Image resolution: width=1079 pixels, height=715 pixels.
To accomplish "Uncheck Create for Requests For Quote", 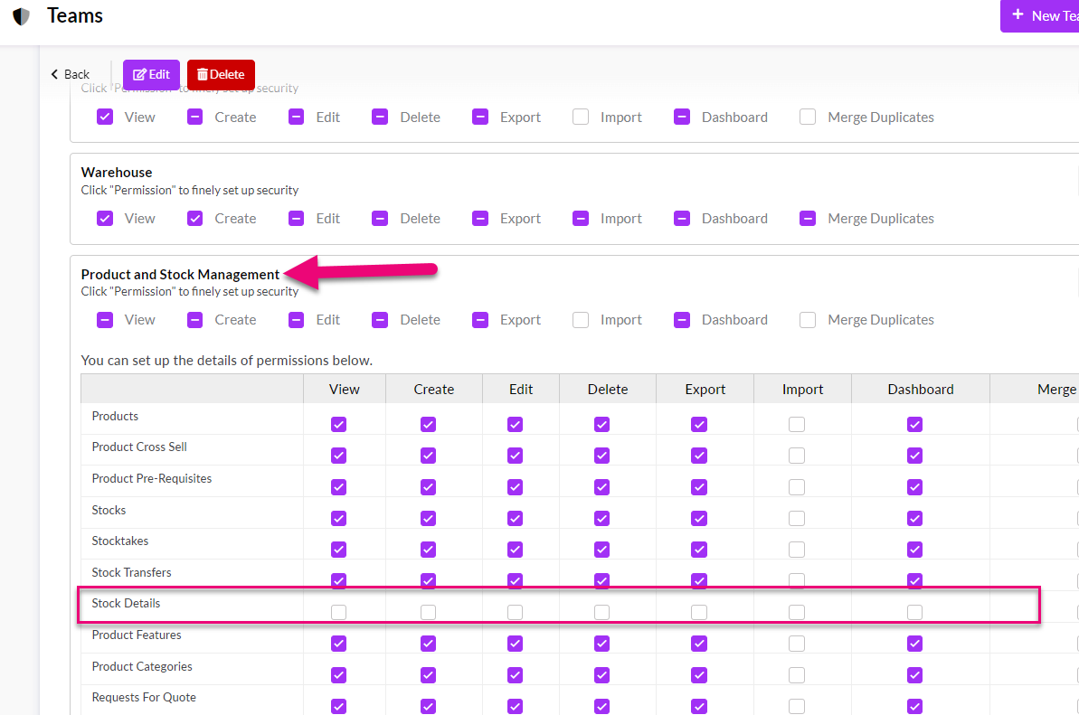I will point(428,706).
